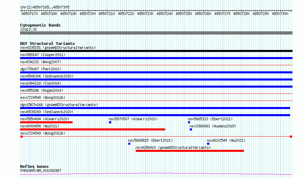This screenshot has height=178, width=302.
Task: Click the black nsv4335151 variant bar
Action: [x=156, y=51]
